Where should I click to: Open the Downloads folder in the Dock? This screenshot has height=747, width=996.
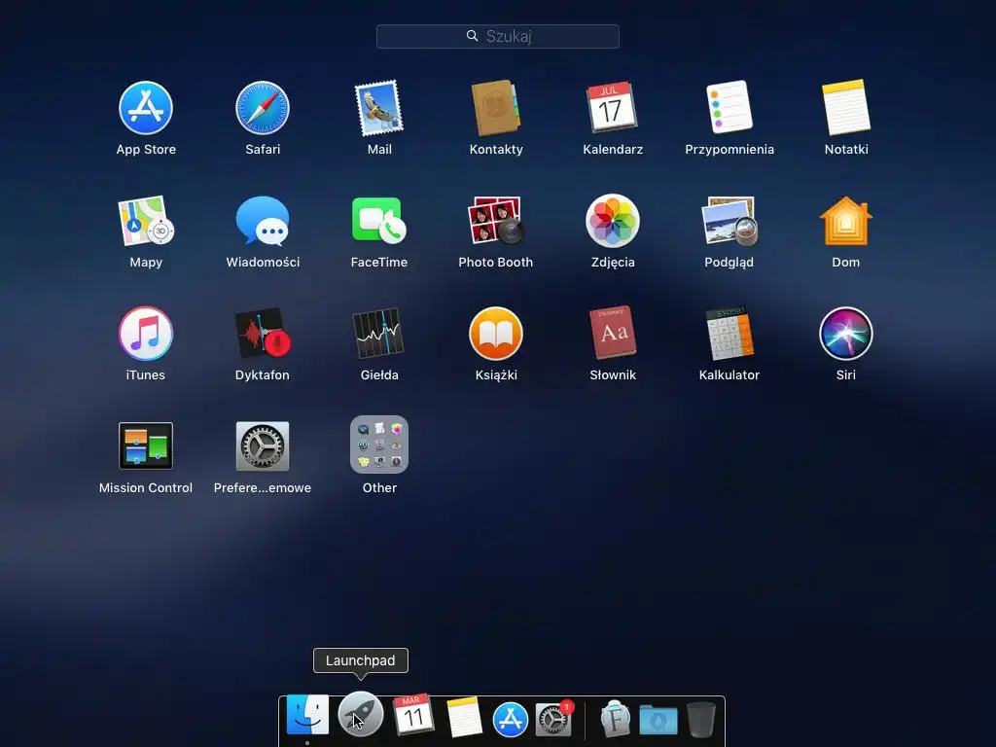point(658,720)
